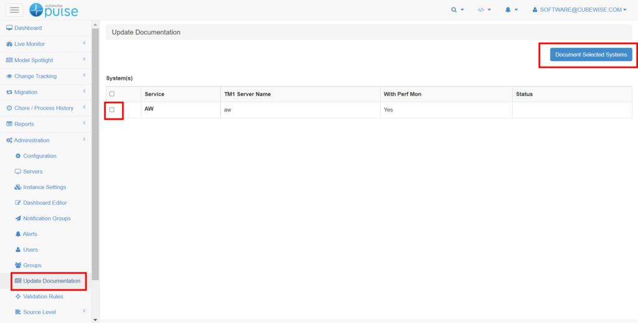This screenshot has width=638, height=323.
Task: Expand the Change Tracking menu chevron
Action: tap(84, 76)
